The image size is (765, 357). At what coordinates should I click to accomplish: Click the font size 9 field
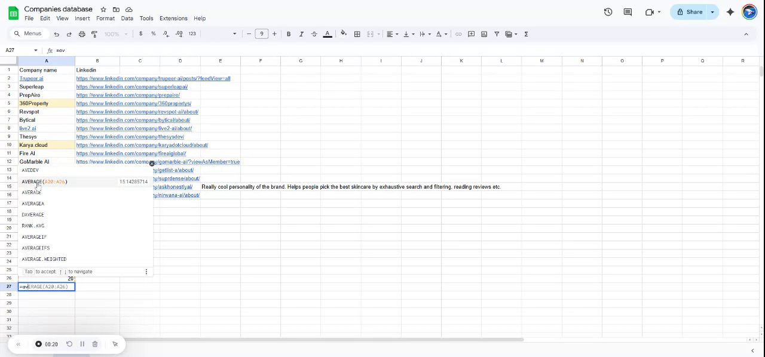tap(262, 34)
